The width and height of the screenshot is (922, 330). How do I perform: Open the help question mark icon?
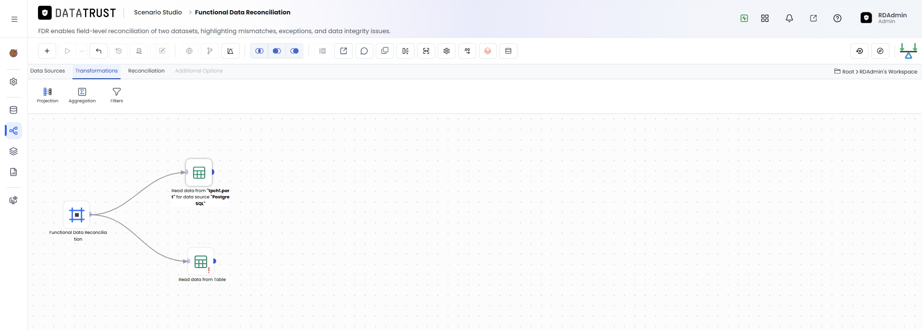837,18
